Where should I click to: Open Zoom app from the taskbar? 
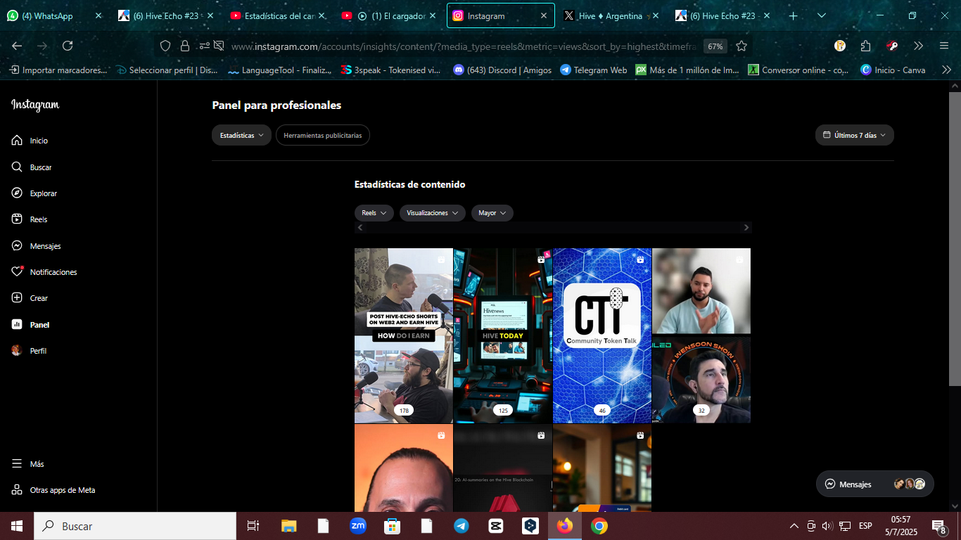[358, 526]
